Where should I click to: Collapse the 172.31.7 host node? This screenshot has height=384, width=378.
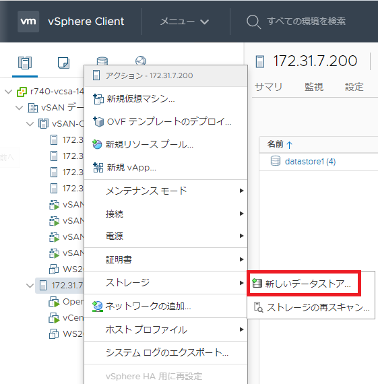click(30, 286)
